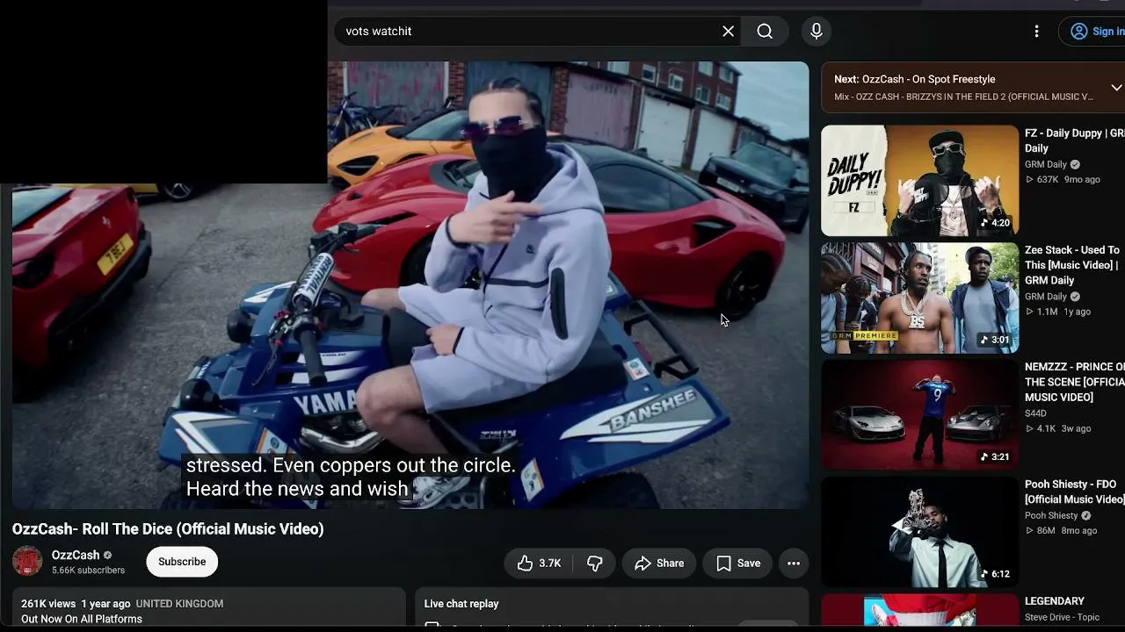Click the '1.1M 1y ago' video stats

(x=1058, y=312)
